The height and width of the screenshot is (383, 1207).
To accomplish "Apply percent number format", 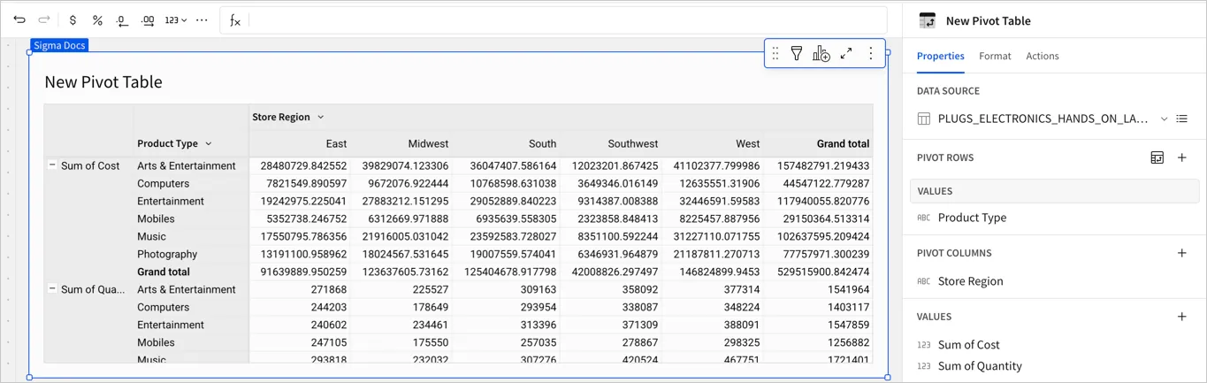I will (97, 19).
